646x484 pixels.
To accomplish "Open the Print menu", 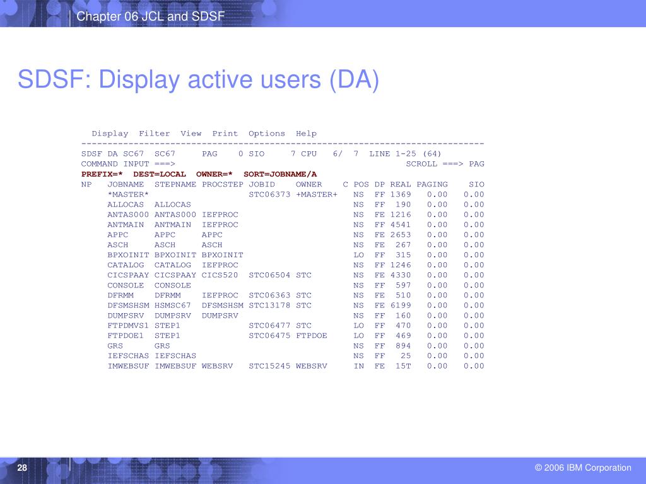I will click(225, 134).
